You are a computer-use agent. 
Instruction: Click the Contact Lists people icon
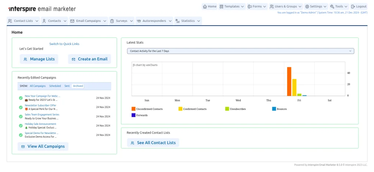10,21
